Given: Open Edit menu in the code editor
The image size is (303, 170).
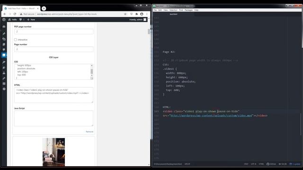Looking at the screenshot, I should 160,10.
